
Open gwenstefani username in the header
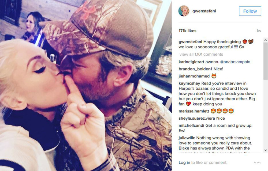click(204, 11)
